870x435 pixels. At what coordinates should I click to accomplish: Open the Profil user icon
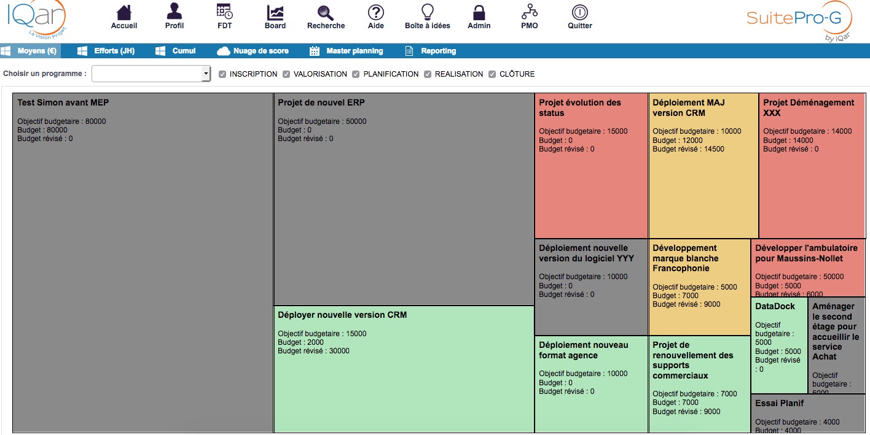pyautogui.click(x=174, y=12)
